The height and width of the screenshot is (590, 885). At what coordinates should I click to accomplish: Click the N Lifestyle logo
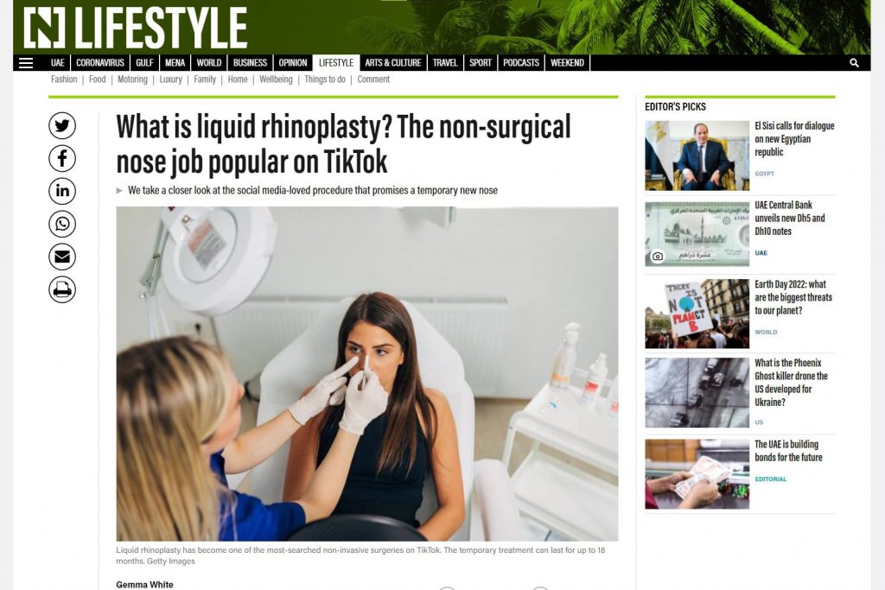coord(136,27)
